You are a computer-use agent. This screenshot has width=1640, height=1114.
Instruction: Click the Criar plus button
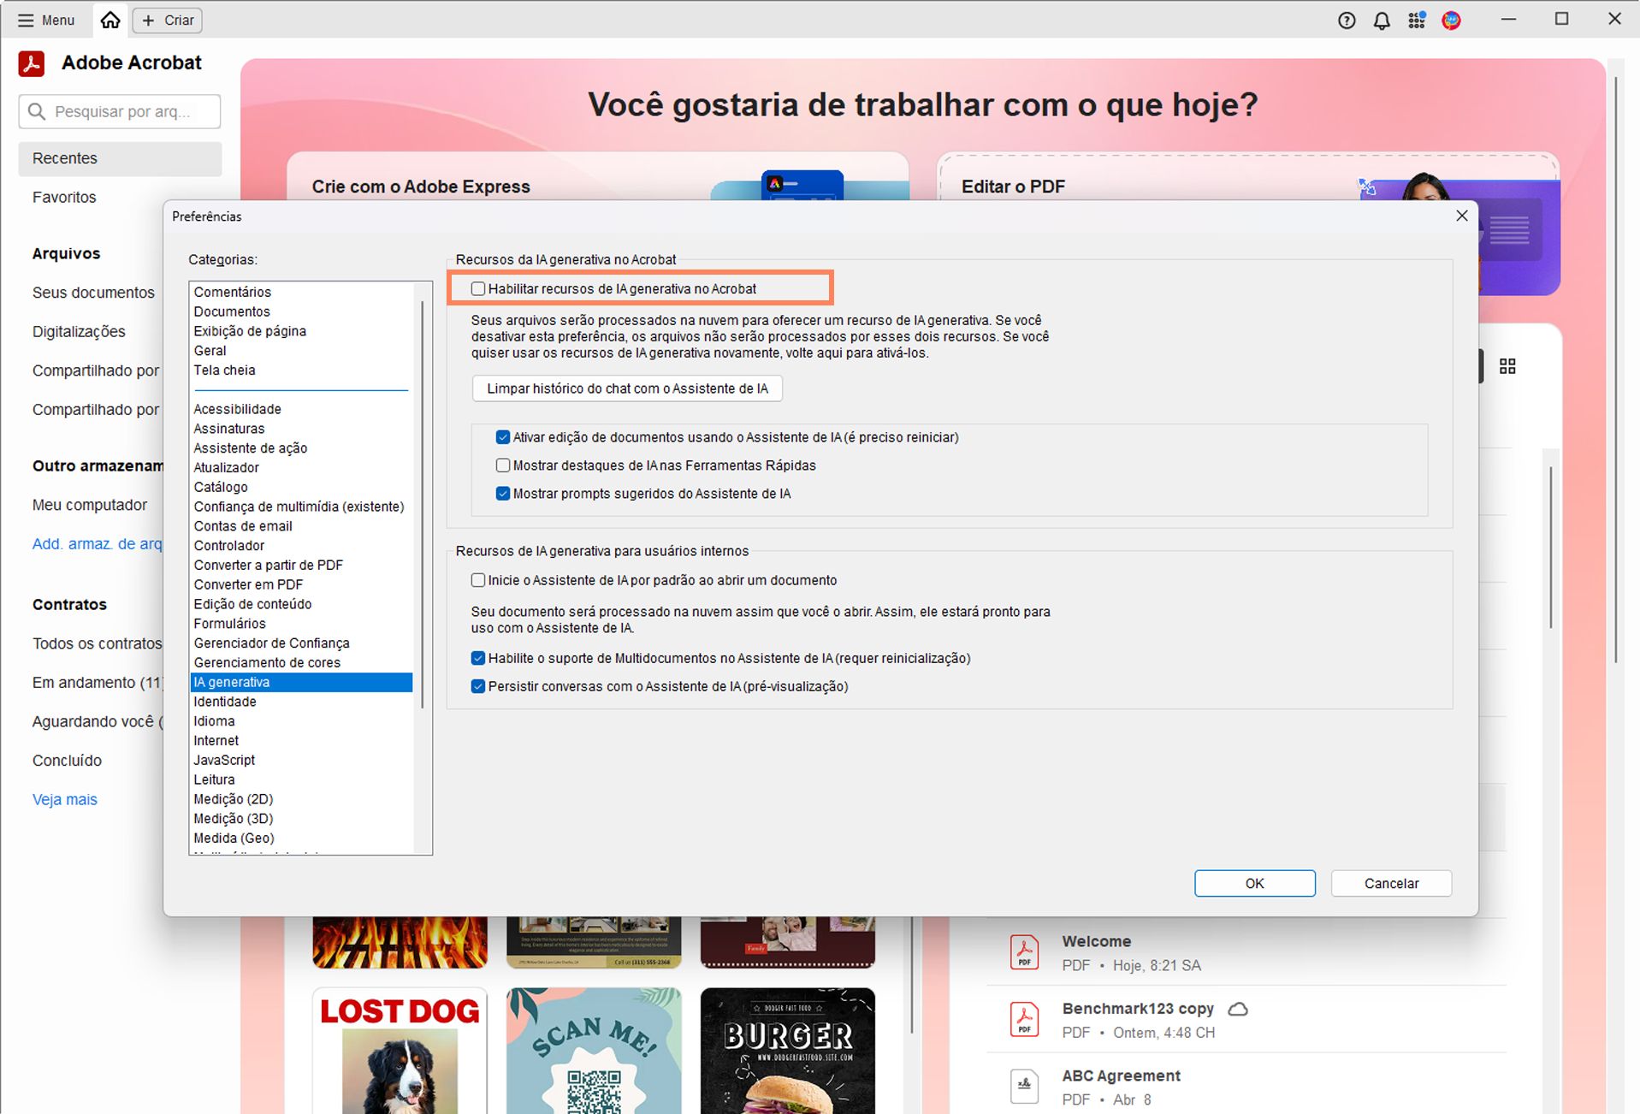point(168,20)
